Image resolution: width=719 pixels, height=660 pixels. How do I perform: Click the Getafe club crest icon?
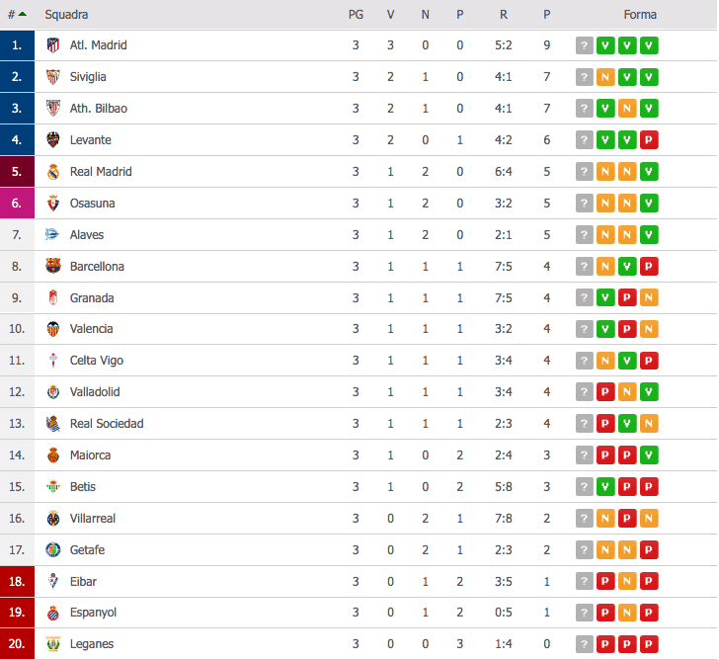click(53, 549)
